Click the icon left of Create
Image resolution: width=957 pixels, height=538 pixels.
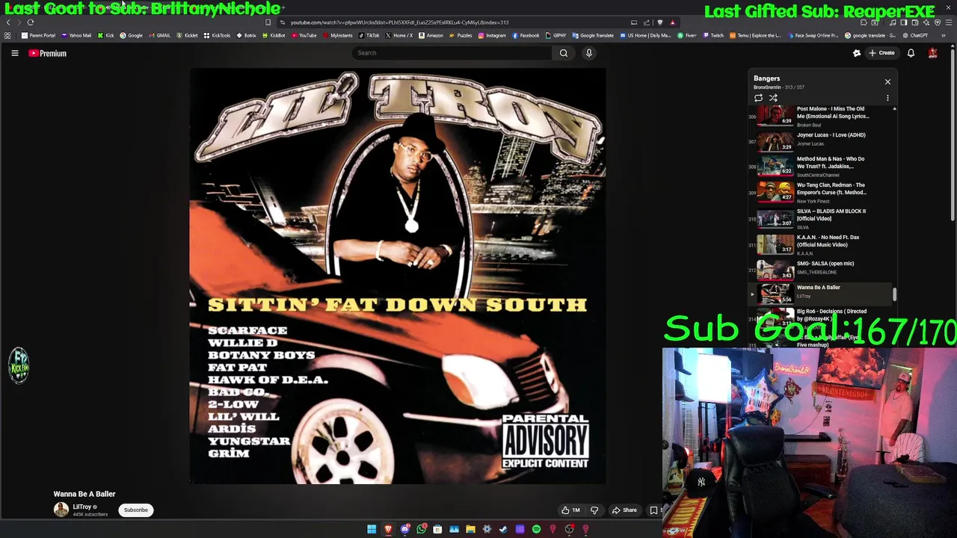[x=857, y=53]
